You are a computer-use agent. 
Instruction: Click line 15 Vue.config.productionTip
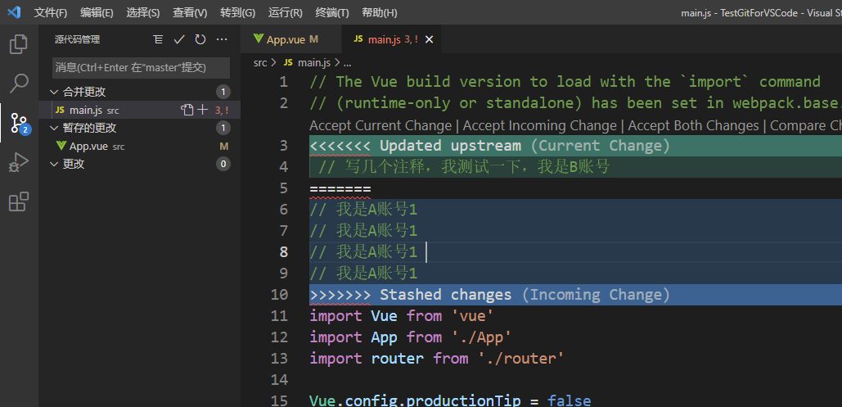[450, 400]
